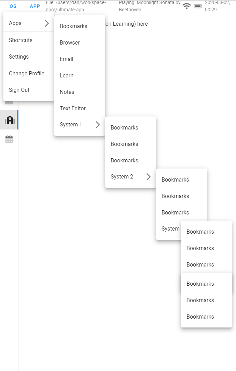The height and width of the screenshot is (371, 236).
Task: Select Browser from the Apps submenu
Action: pos(69,42)
